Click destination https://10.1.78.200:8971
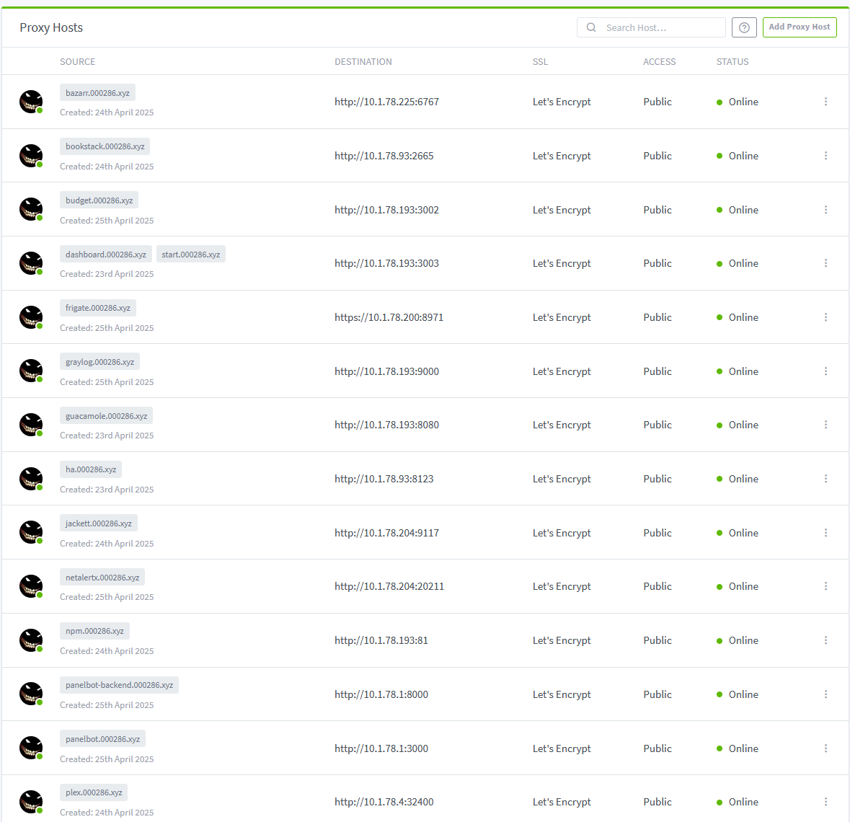This screenshot has height=822, width=850. (x=389, y=317)
